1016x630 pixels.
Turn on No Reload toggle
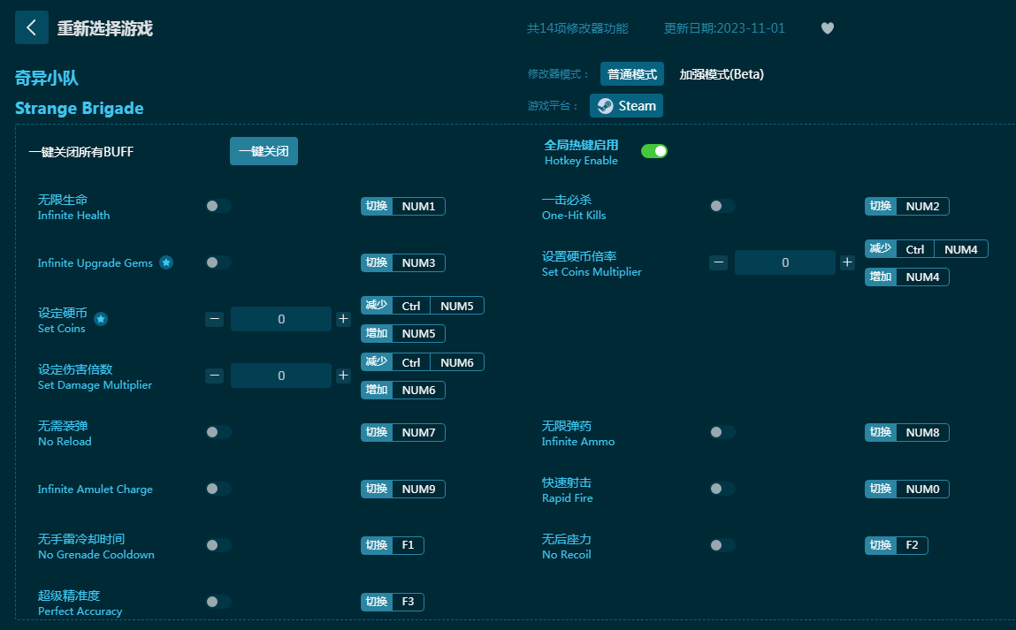pyautogui.click(x=218, y=432)
